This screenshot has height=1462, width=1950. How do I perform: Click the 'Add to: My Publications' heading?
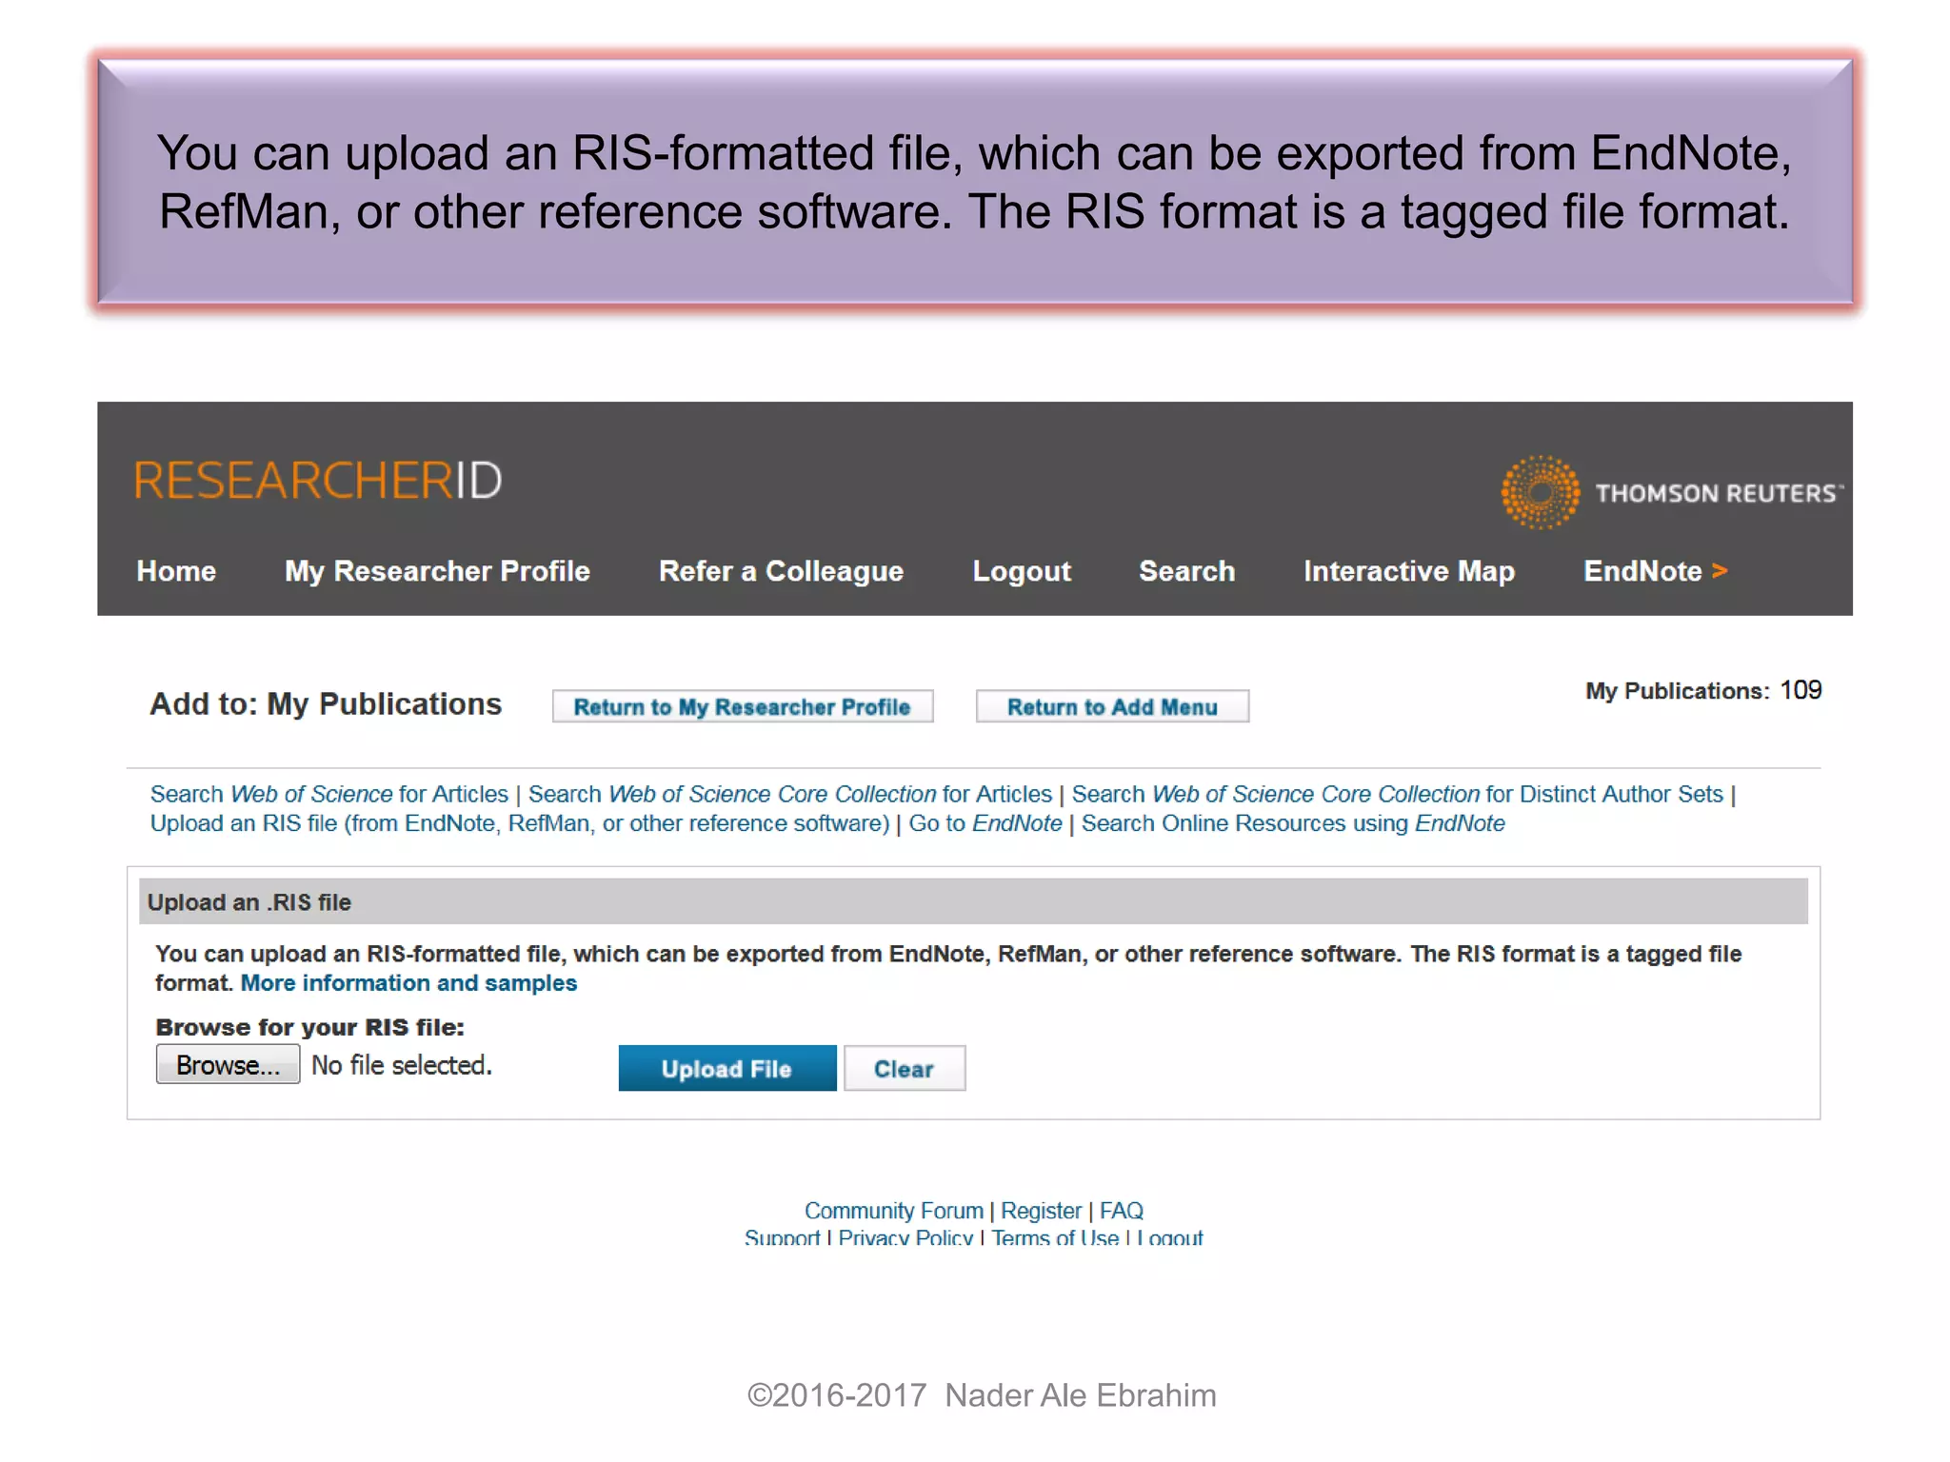[x=326, y=704]
